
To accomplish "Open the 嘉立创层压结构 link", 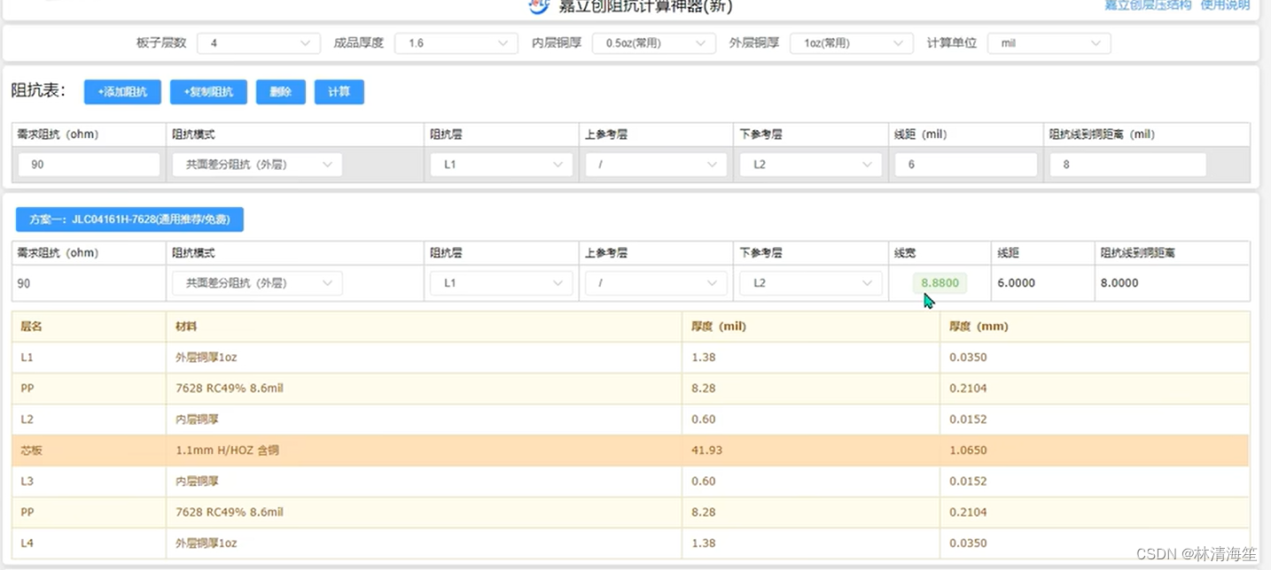I will [x=1148, y=5].
